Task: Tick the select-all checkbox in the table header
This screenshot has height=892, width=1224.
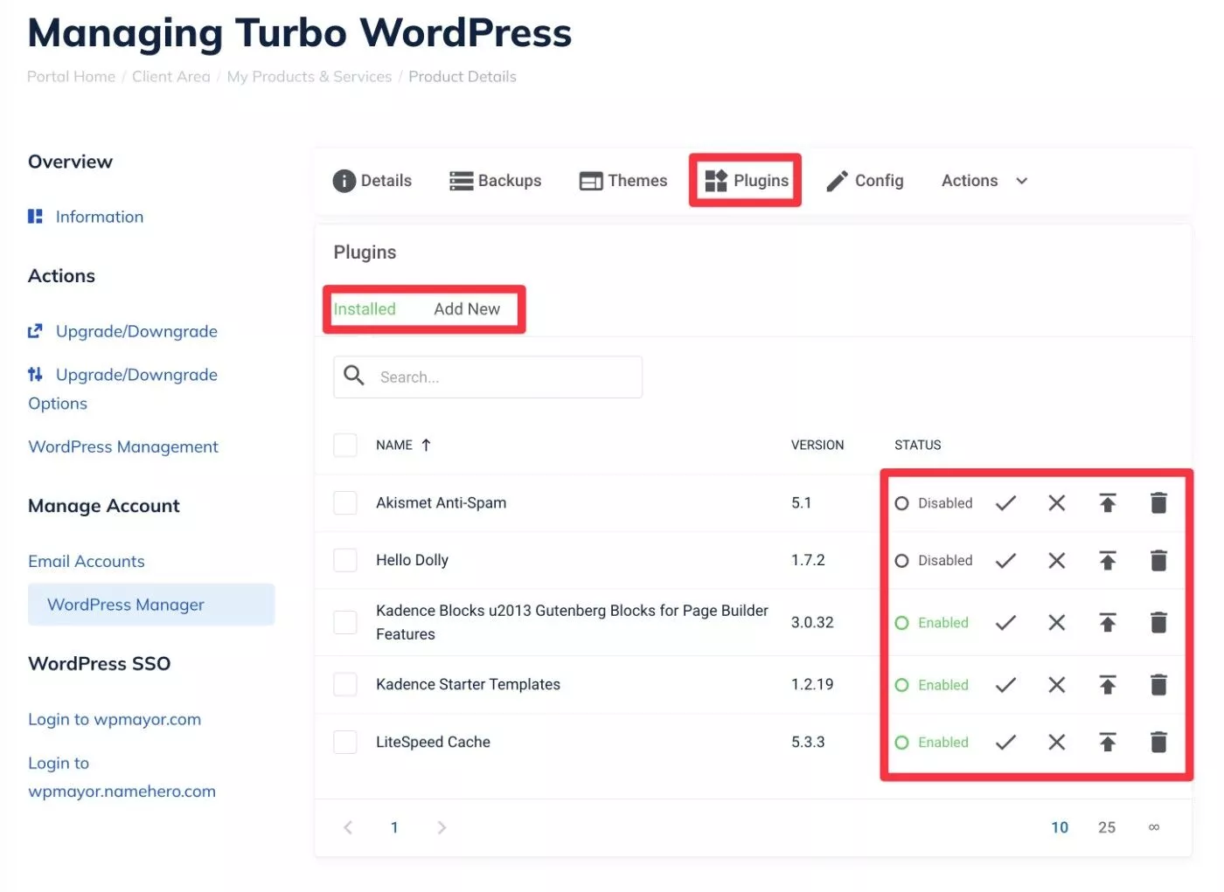Action: tap(345, 446)
